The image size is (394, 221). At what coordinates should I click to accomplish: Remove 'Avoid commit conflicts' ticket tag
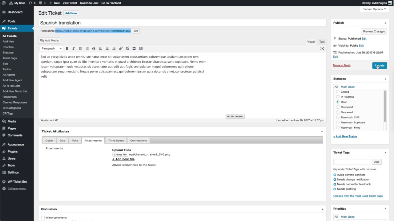pyautogui.click(x=335, y=175)
